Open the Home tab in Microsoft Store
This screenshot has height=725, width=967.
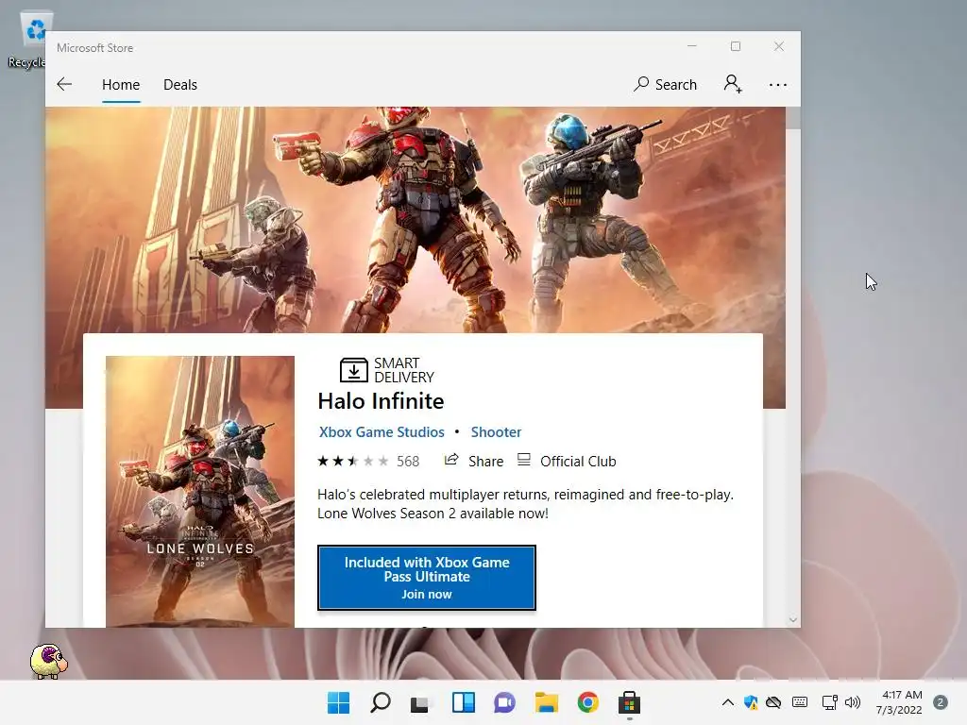click(x=121, y=84)
